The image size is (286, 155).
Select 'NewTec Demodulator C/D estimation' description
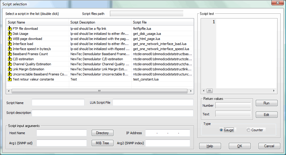point(97,59)
